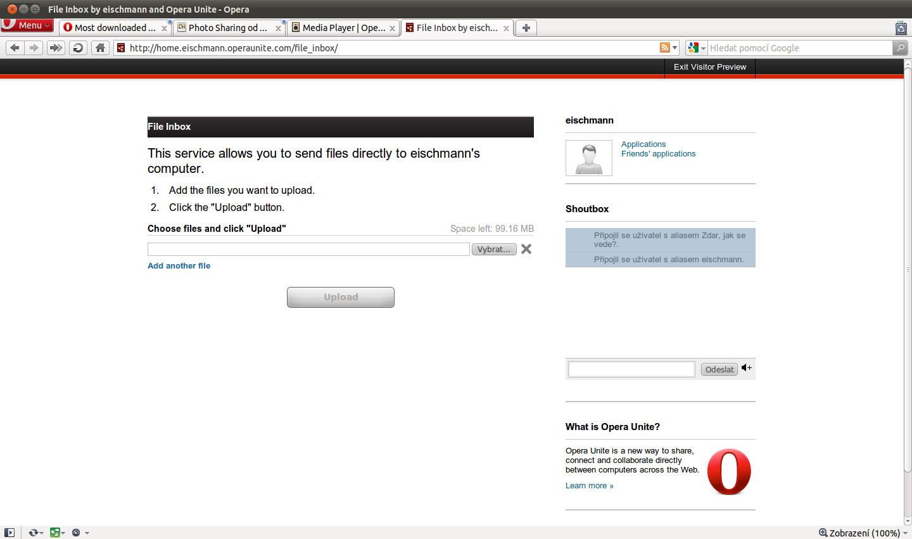Viewport: 912px width, 539px height.
Task: Expand the RSS feed dropdown arrow
Action: click(x=674, y=48)
